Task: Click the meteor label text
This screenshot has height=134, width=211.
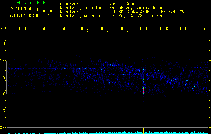Action: click(x=48, y=11)
